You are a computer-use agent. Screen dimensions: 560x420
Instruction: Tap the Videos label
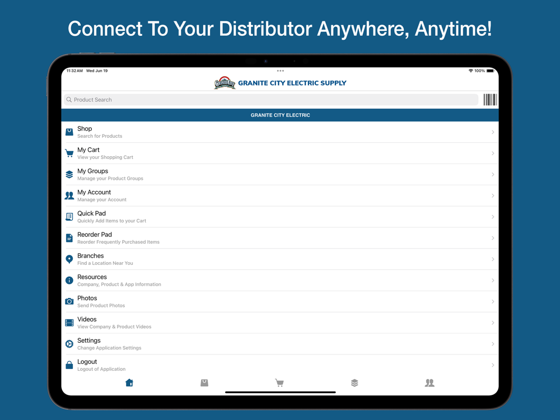[x=87, y=319]
